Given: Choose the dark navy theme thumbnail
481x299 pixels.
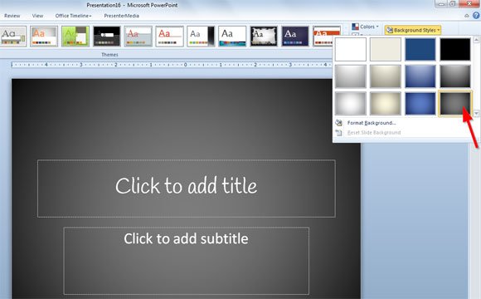Looking at the screenshot, I should [x=295, y=37].
